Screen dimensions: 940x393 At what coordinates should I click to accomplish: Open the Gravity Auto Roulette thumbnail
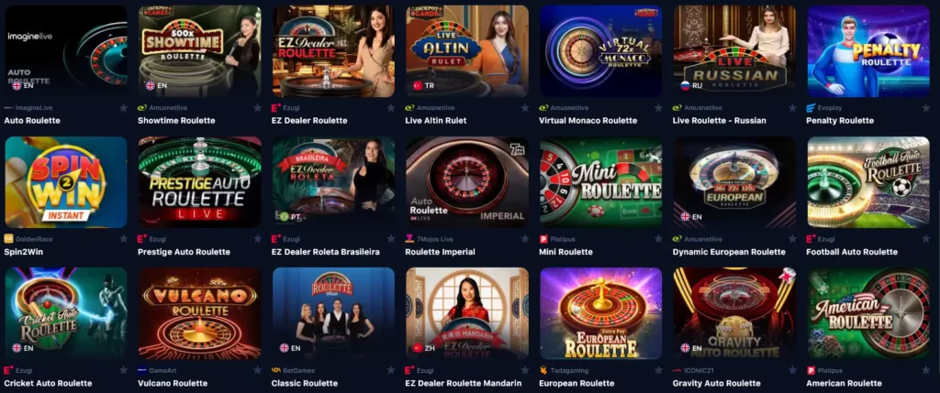734,313
